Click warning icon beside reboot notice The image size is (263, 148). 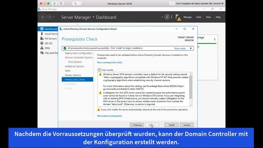99,110
